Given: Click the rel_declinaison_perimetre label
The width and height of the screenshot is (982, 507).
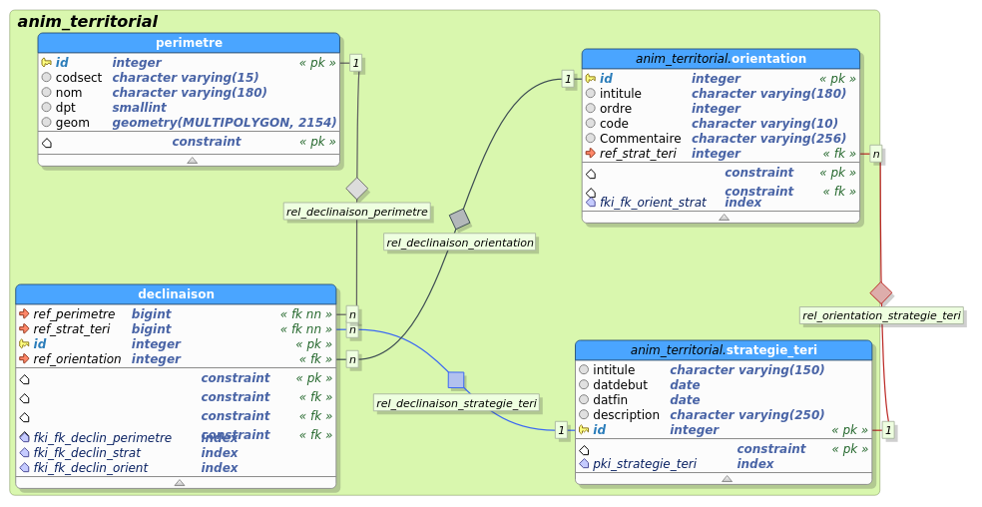Looking at the screenshot, I should tap(356, 212).
